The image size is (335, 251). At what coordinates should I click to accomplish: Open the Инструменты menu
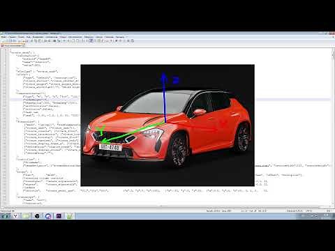coord(75,37)
